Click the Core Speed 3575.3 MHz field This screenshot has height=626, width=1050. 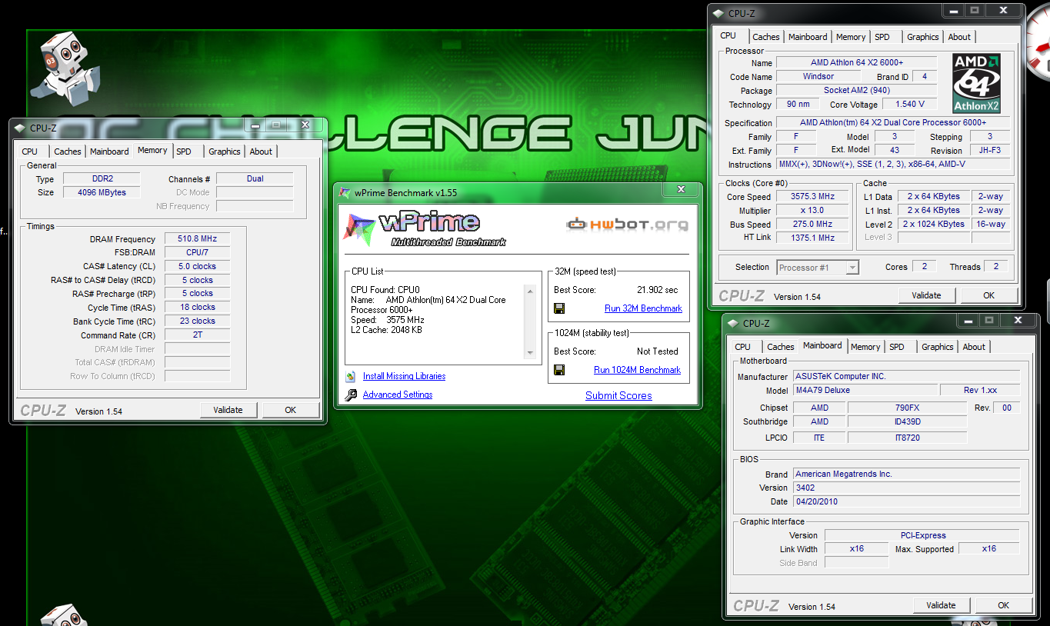(x=812, y=197)
